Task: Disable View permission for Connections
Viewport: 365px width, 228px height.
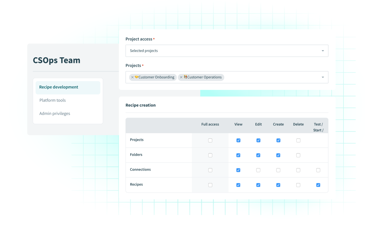Action: coord(238,170)
